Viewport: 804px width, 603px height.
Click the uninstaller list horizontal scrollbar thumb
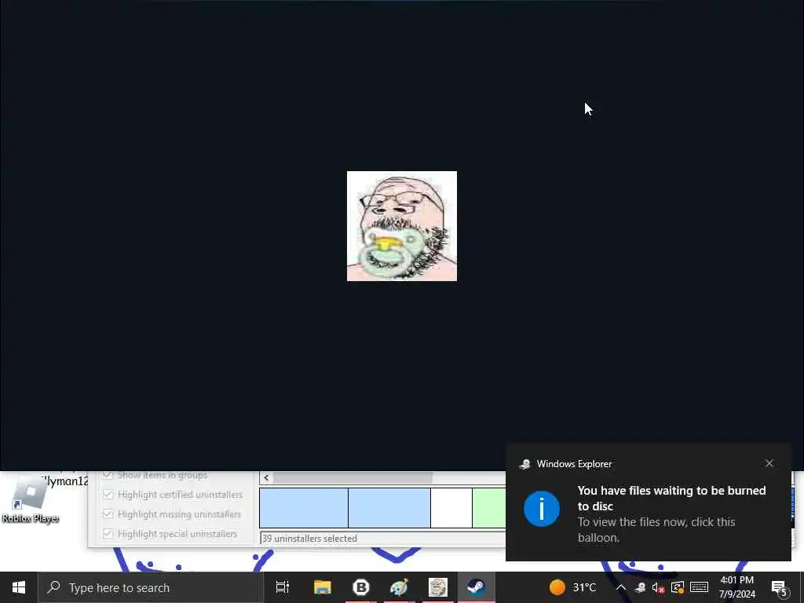click(353, 477)
